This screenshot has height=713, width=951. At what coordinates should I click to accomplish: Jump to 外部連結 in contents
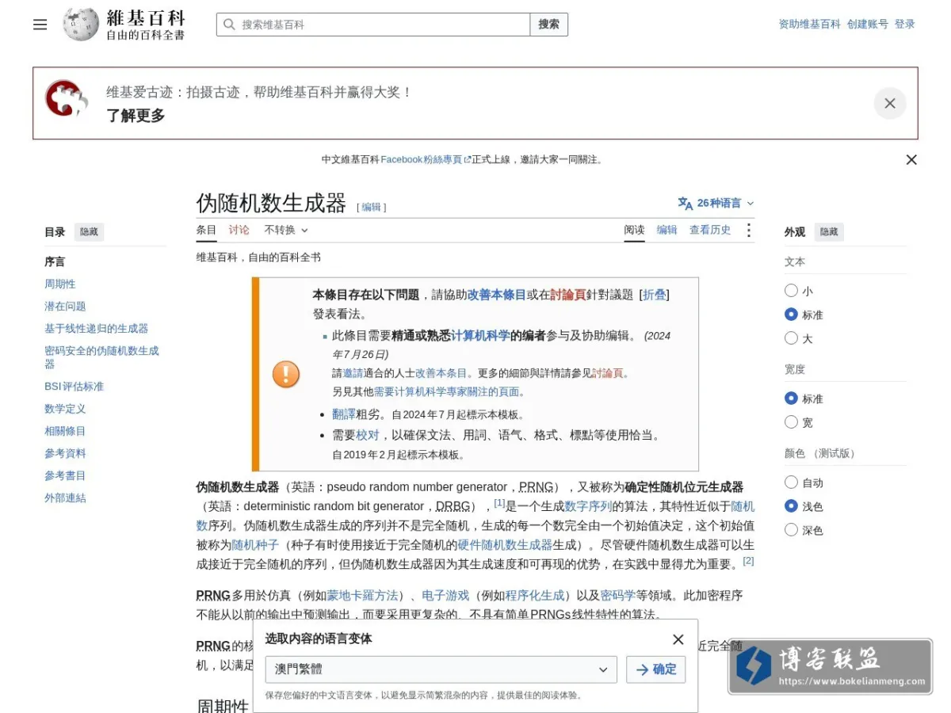[65, 498]
